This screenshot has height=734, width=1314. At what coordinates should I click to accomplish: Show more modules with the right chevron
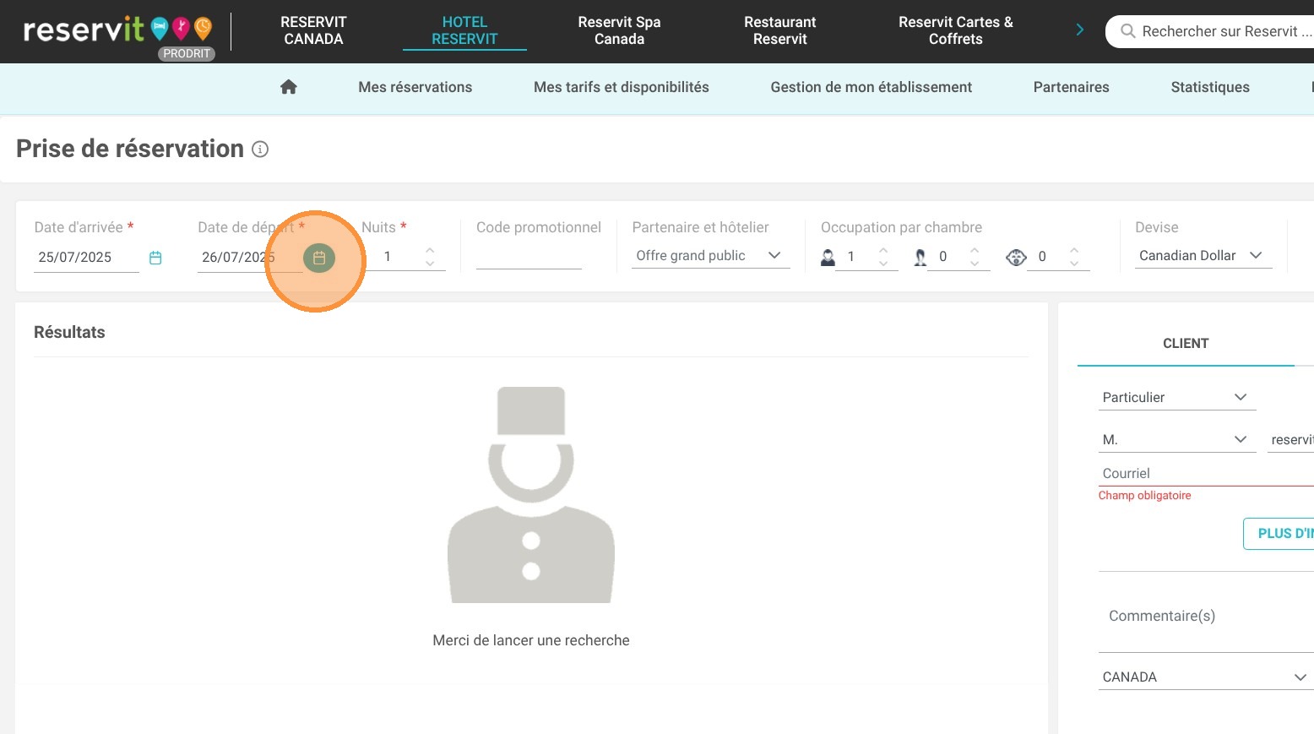tap(1080, 30)
